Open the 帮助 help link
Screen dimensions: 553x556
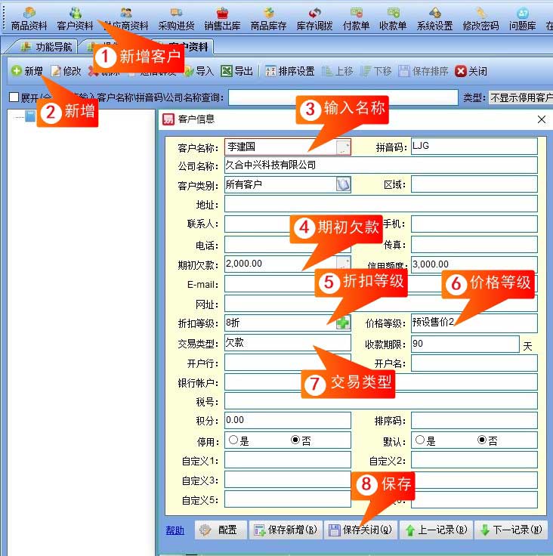[175, 530]
